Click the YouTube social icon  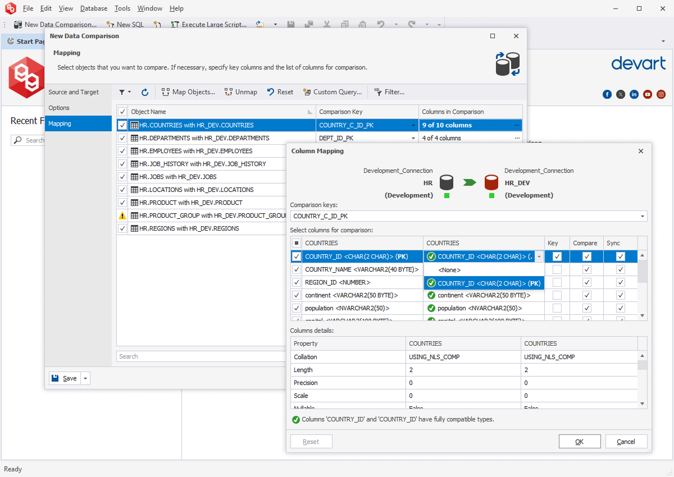pos(648,94)
